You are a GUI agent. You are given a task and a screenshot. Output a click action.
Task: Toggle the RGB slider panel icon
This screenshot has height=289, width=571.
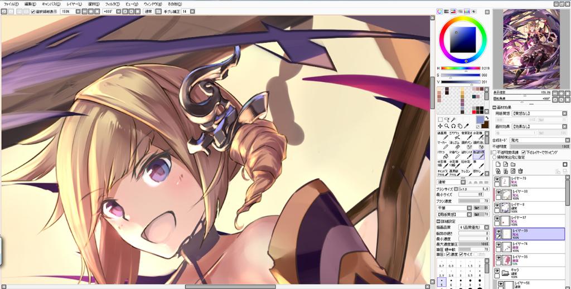click(447, 11)
